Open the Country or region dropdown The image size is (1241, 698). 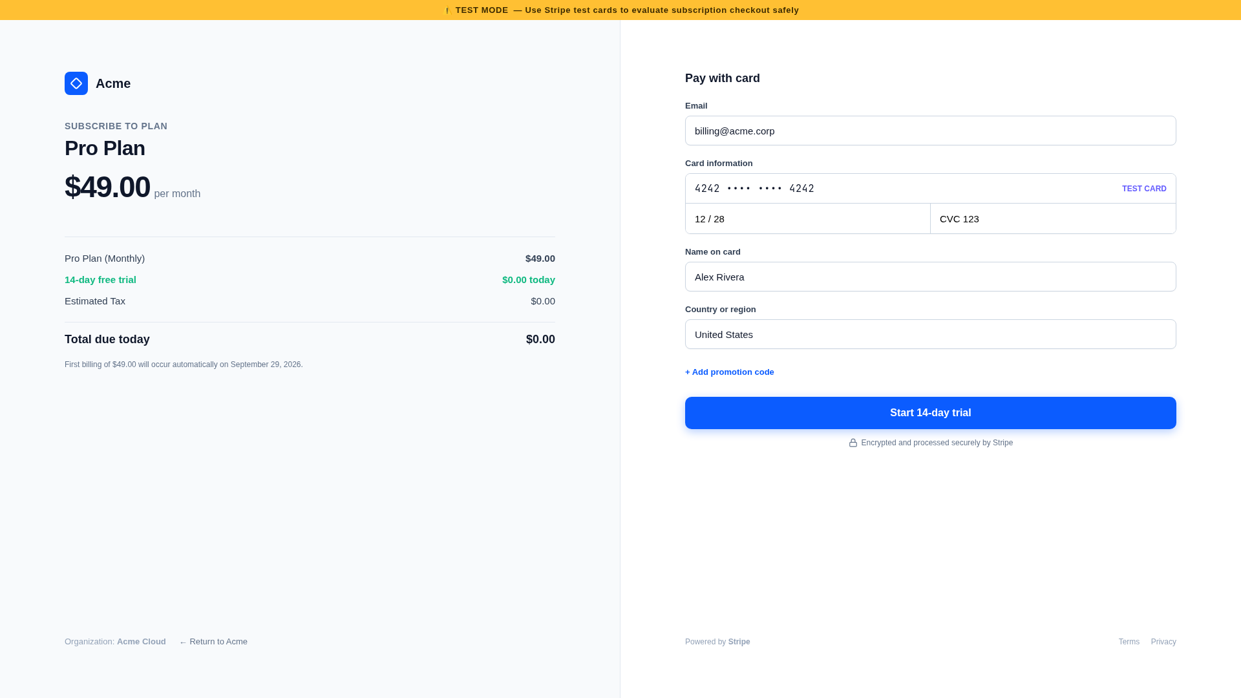coord(931,334)
